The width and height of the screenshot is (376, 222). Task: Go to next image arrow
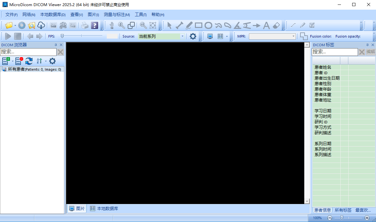39,36
